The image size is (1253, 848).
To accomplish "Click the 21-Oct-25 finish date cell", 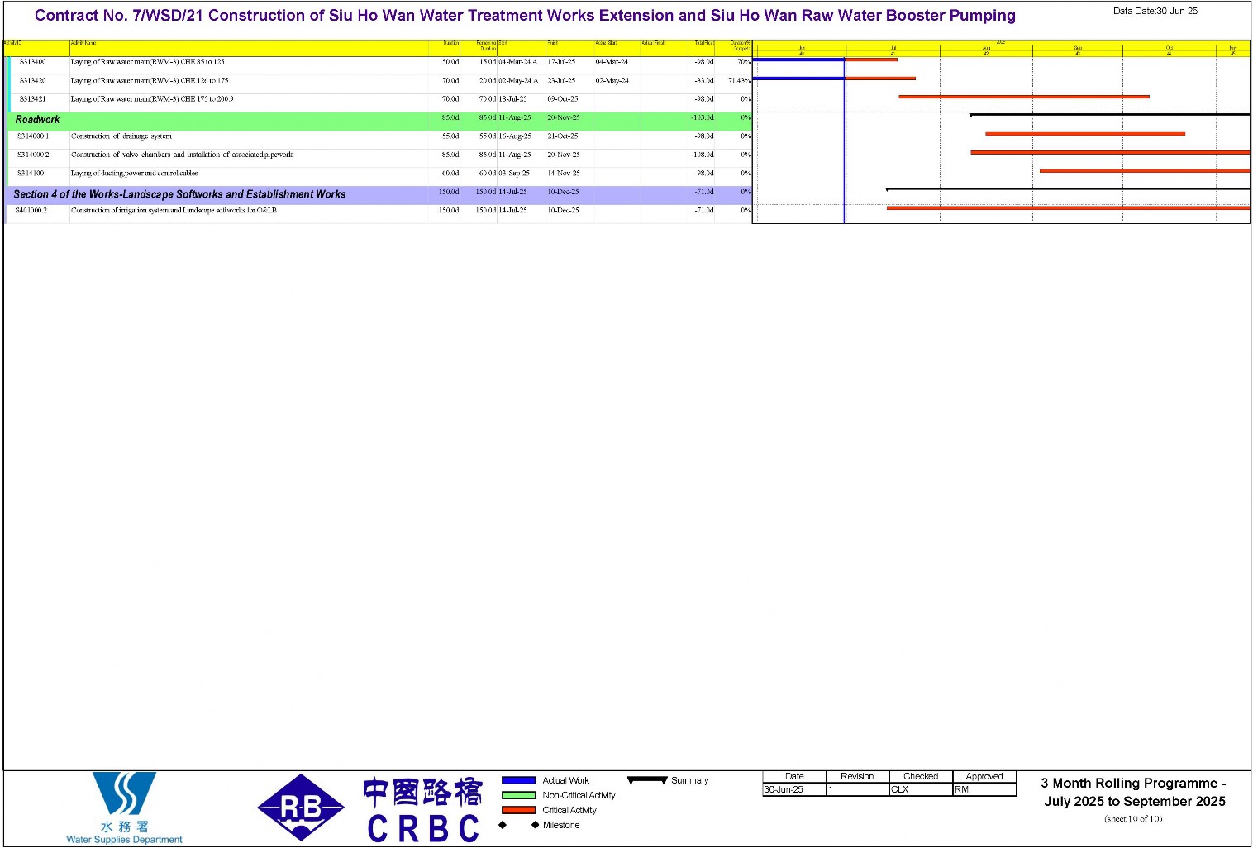I will click(563, 136).
